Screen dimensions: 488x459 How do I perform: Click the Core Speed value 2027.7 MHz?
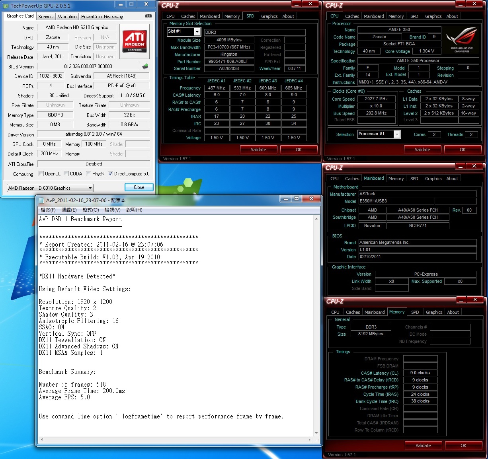click(x=376, y=99)
